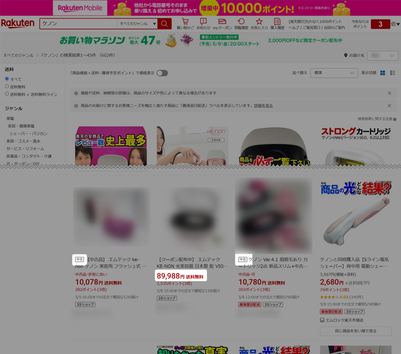Click 最強翌日配送 badge on Ver.4.1 item

point(250,305)
